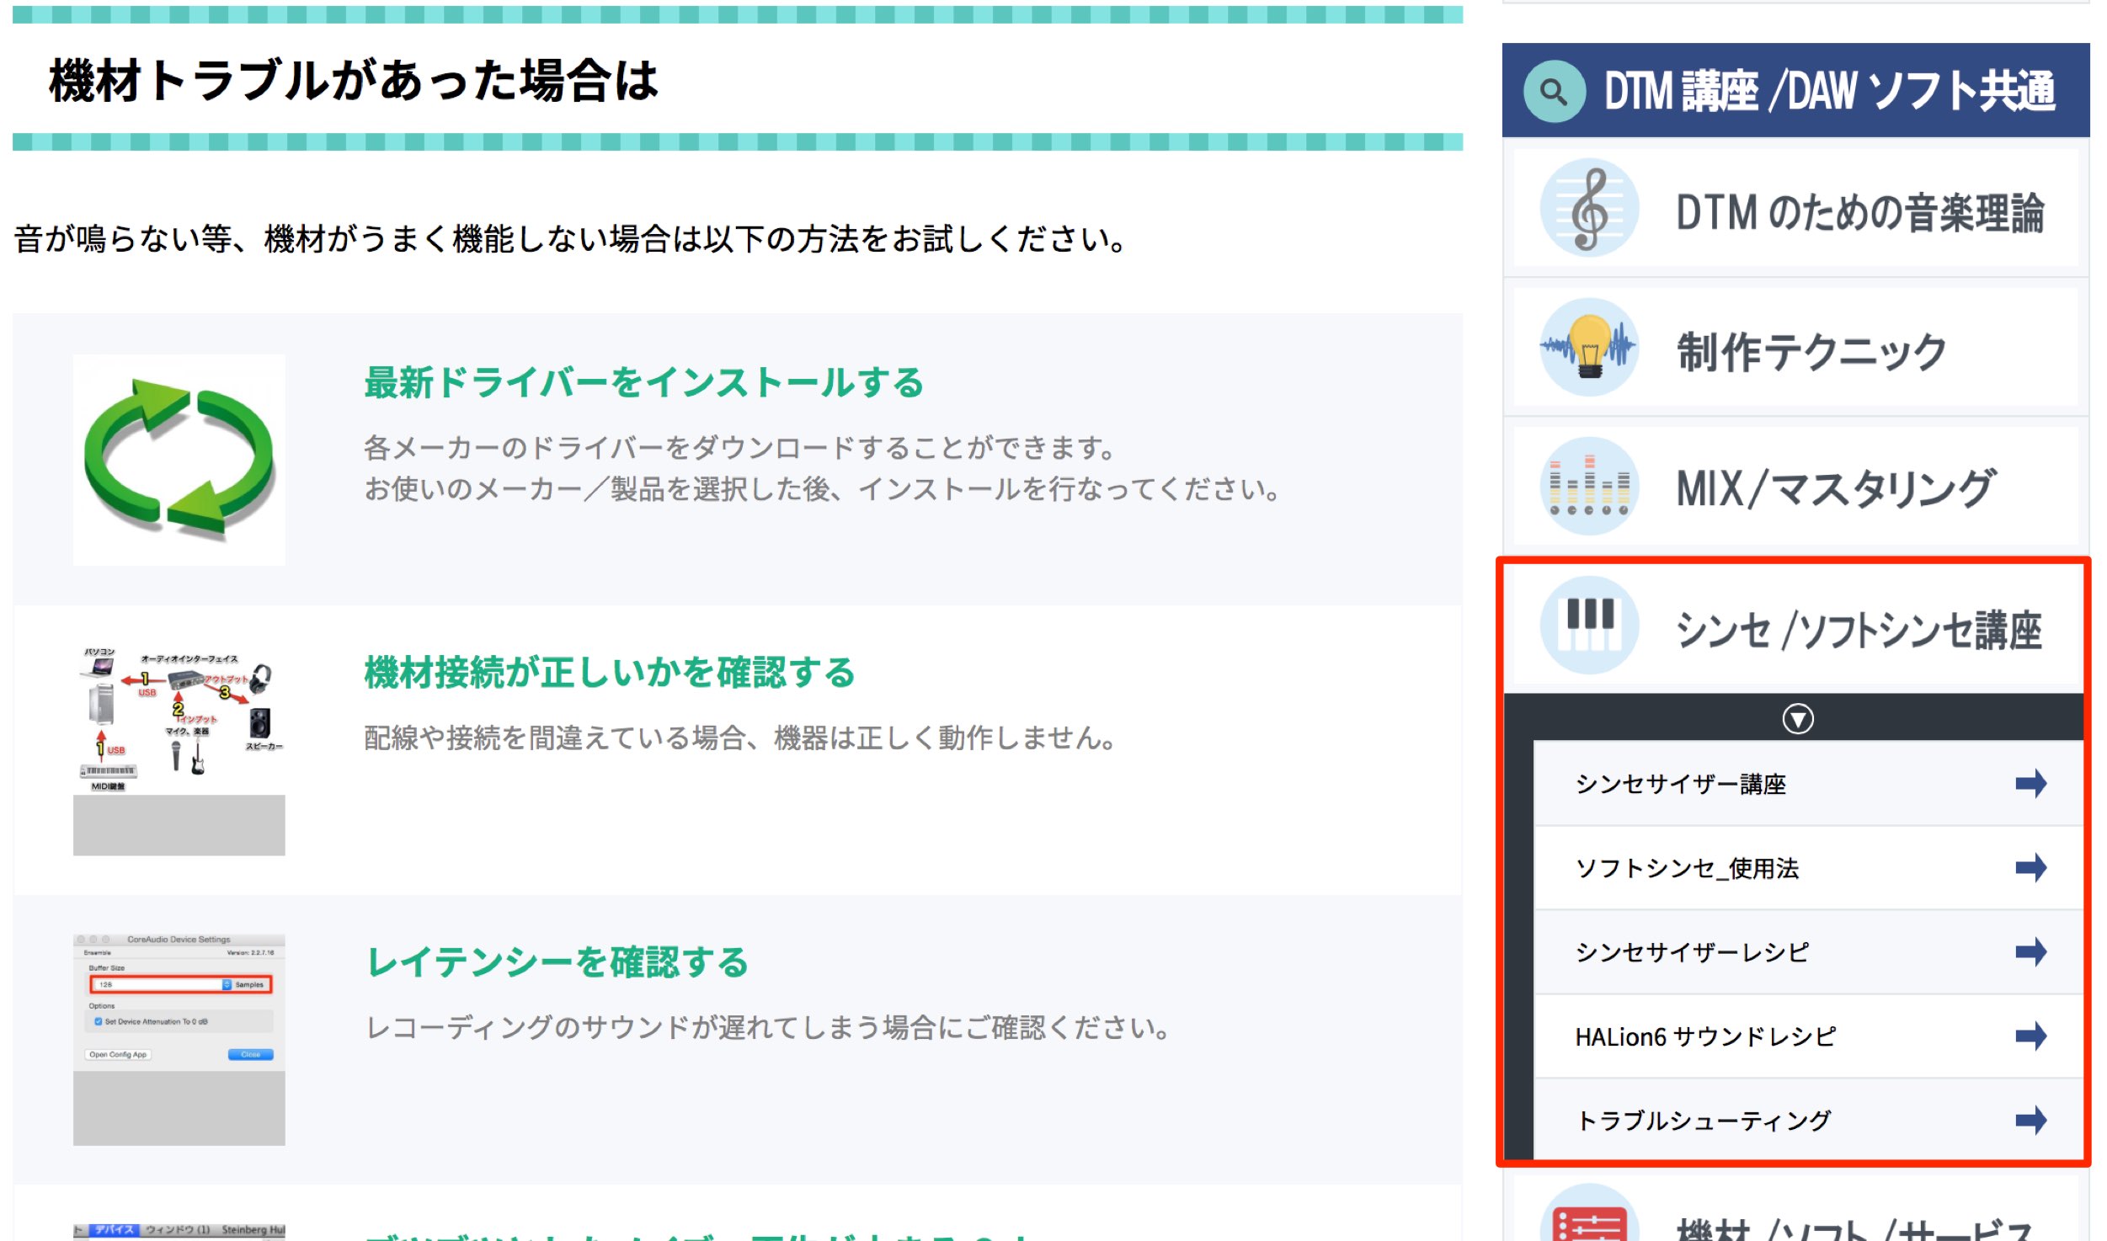Open 機材接続が正しいかを確認する link
This screenshot has height=1241, width=2107.
(x=610, y=673)
